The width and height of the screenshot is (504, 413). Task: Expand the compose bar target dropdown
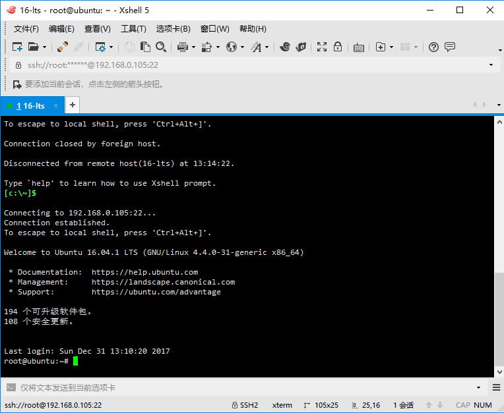coord(479,388)
